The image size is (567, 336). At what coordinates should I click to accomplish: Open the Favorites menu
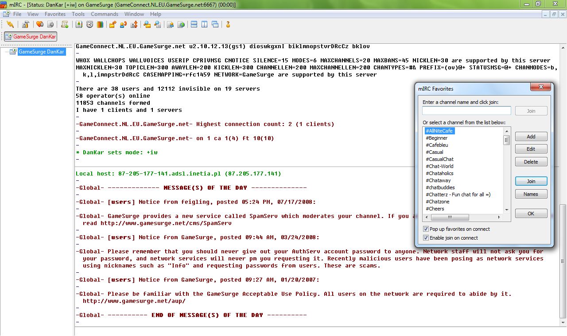[55, 14]
